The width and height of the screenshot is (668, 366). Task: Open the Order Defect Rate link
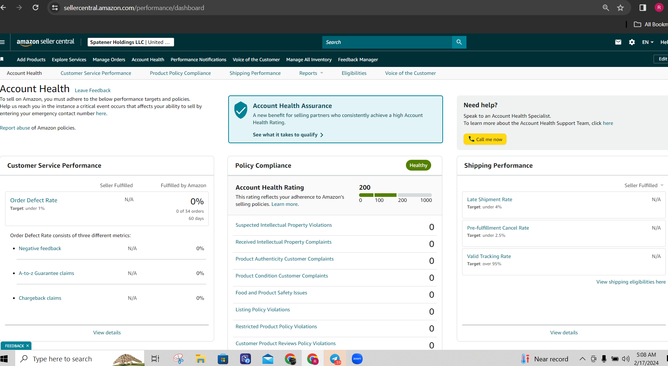[x=34, y=200]
